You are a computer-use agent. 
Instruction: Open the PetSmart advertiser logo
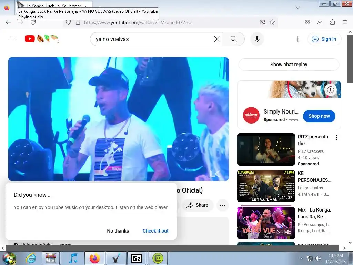click(251, 115)
